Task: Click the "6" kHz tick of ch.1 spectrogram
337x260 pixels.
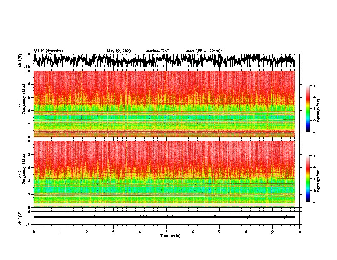Action: pos(29,97)
